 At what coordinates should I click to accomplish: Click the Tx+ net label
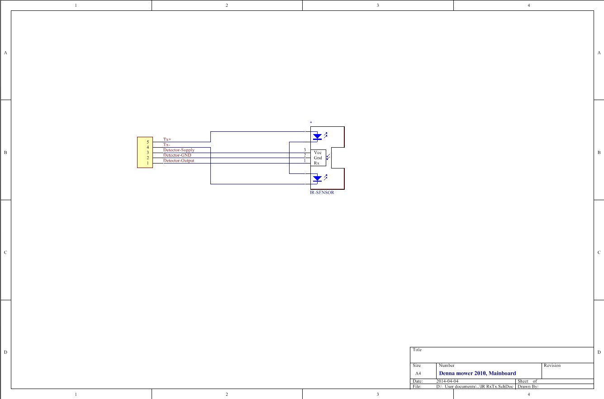click(x=167, y=139)
